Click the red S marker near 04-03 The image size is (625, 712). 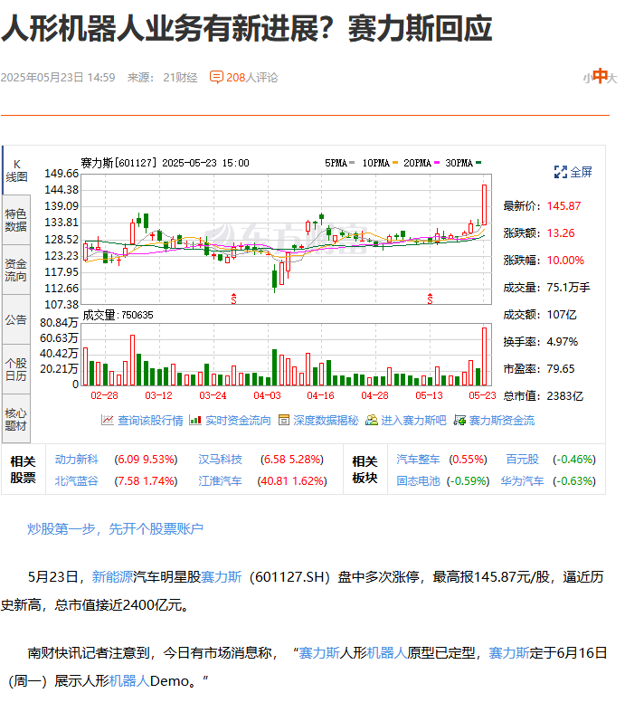[233, 299]
